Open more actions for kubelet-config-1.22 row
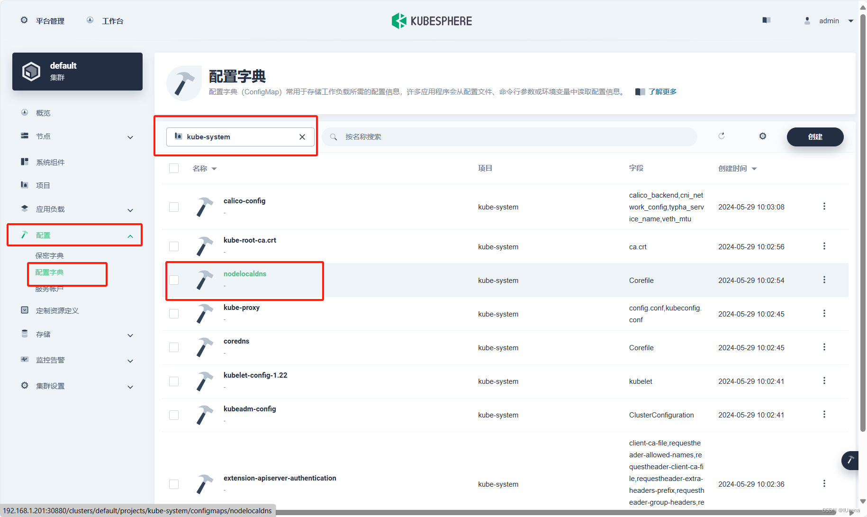867x517 pixels. tap(824, 381)
